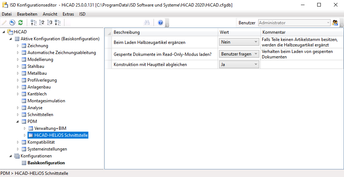344x177 pixels.
Task: Click the Konfigurationen node icon
Action: (17, 156)
